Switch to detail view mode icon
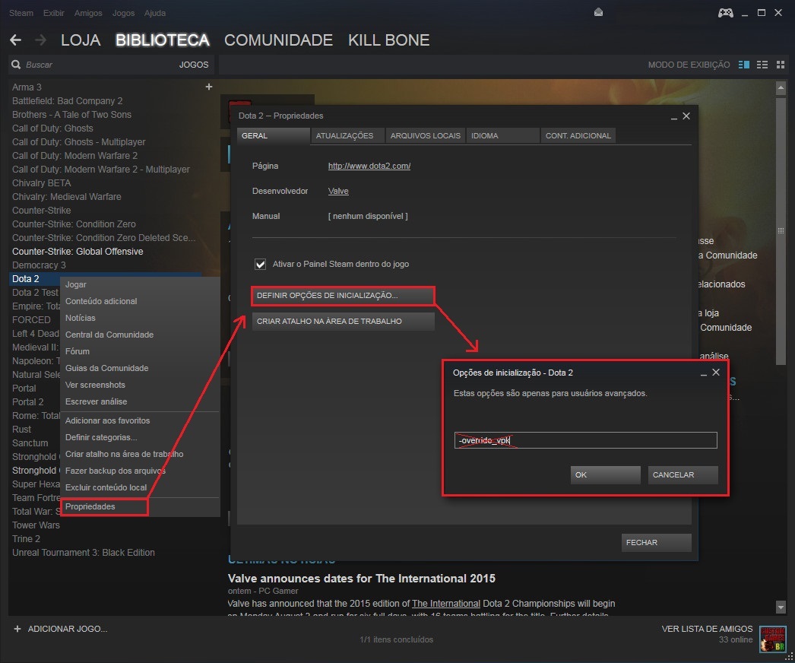Viewport: 795px width, 663px height. pos(744,65)
